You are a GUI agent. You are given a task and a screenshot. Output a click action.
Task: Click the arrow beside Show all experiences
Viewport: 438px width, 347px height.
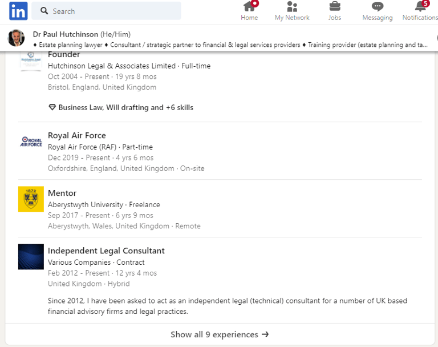click(x=265, y=334)
